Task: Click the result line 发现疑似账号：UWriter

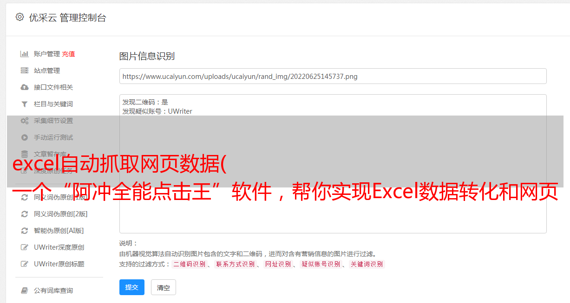Action: click(x=157, y=111)
